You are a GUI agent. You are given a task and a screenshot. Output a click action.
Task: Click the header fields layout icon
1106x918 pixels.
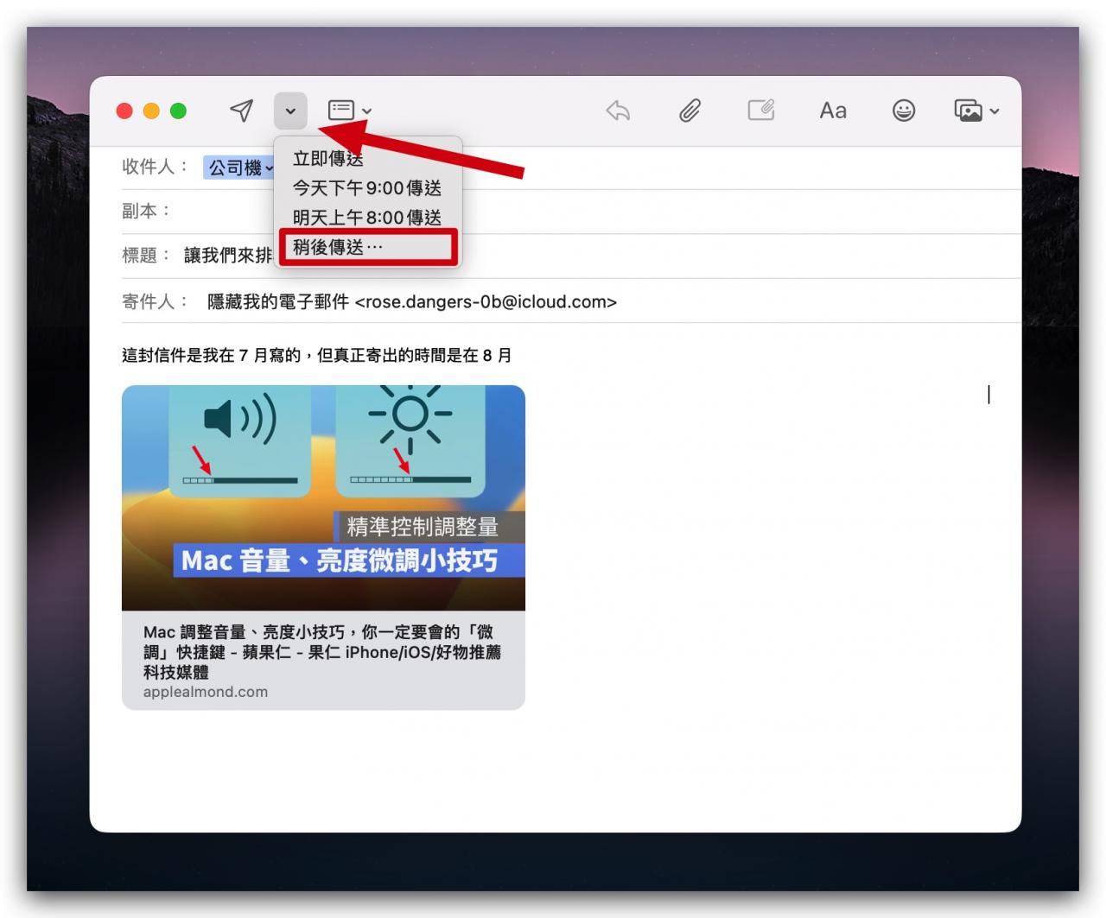(340, 111)
